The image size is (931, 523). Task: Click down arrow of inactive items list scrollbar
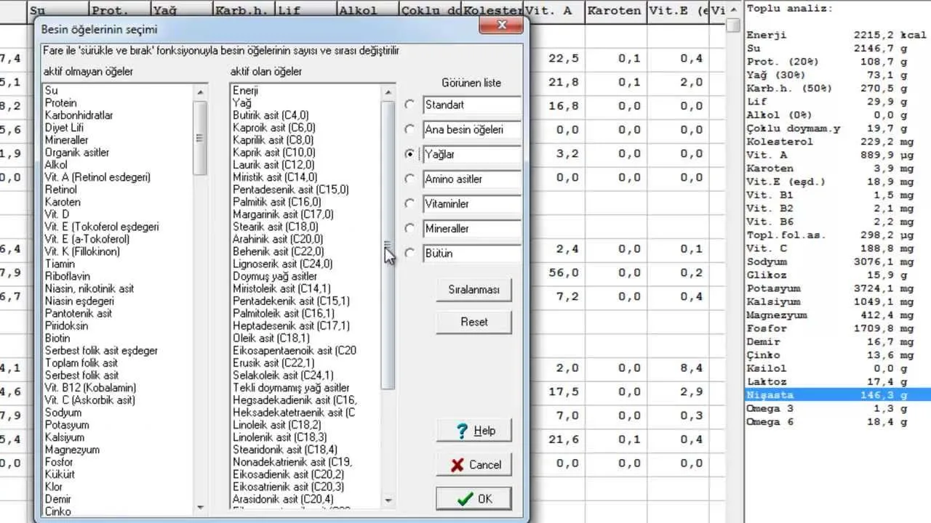(x=200, y=506)
